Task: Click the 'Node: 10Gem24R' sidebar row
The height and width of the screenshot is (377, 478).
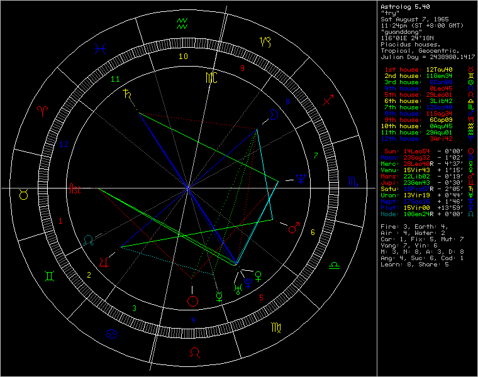Action: pos(428,214)
